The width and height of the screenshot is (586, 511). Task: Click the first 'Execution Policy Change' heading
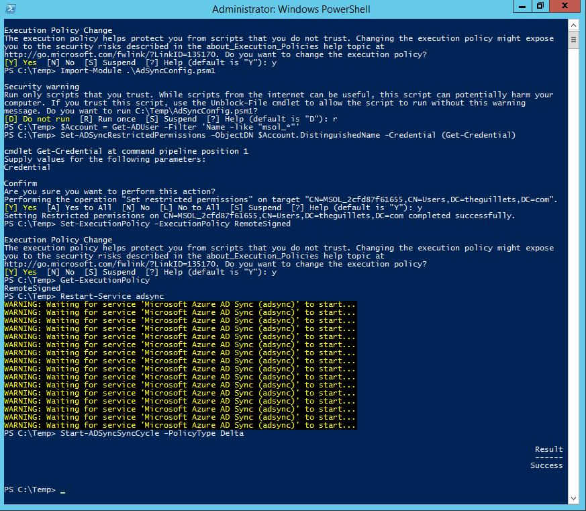58,30
